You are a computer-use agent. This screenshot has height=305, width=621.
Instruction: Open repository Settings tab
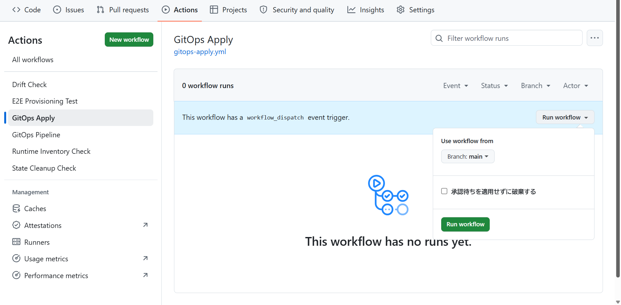click(416, 10)
